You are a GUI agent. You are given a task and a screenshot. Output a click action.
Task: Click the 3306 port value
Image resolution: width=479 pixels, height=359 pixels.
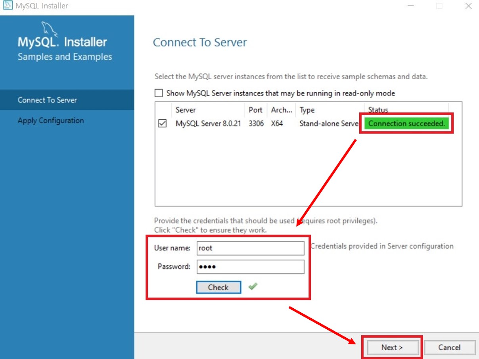tap(256, 124)
